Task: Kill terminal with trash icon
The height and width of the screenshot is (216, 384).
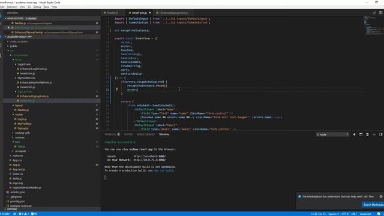Action: tap(367, 134)
